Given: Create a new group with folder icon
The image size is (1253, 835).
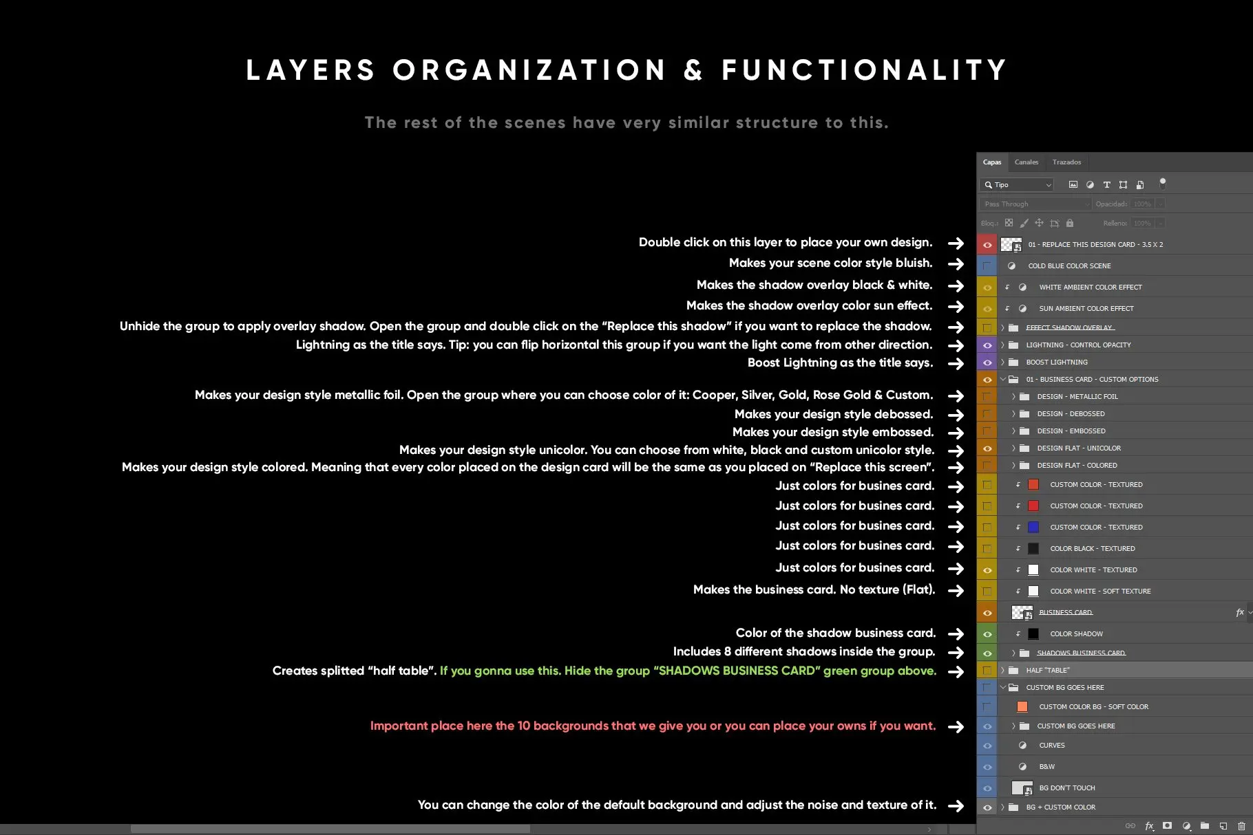Looking at the screenshot, I should point(1204,826).
